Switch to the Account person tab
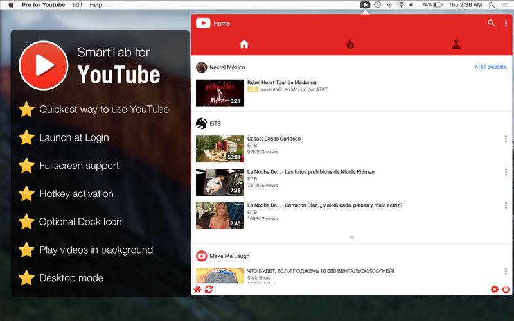The image size is (514, 321). (x=456, y=44)
